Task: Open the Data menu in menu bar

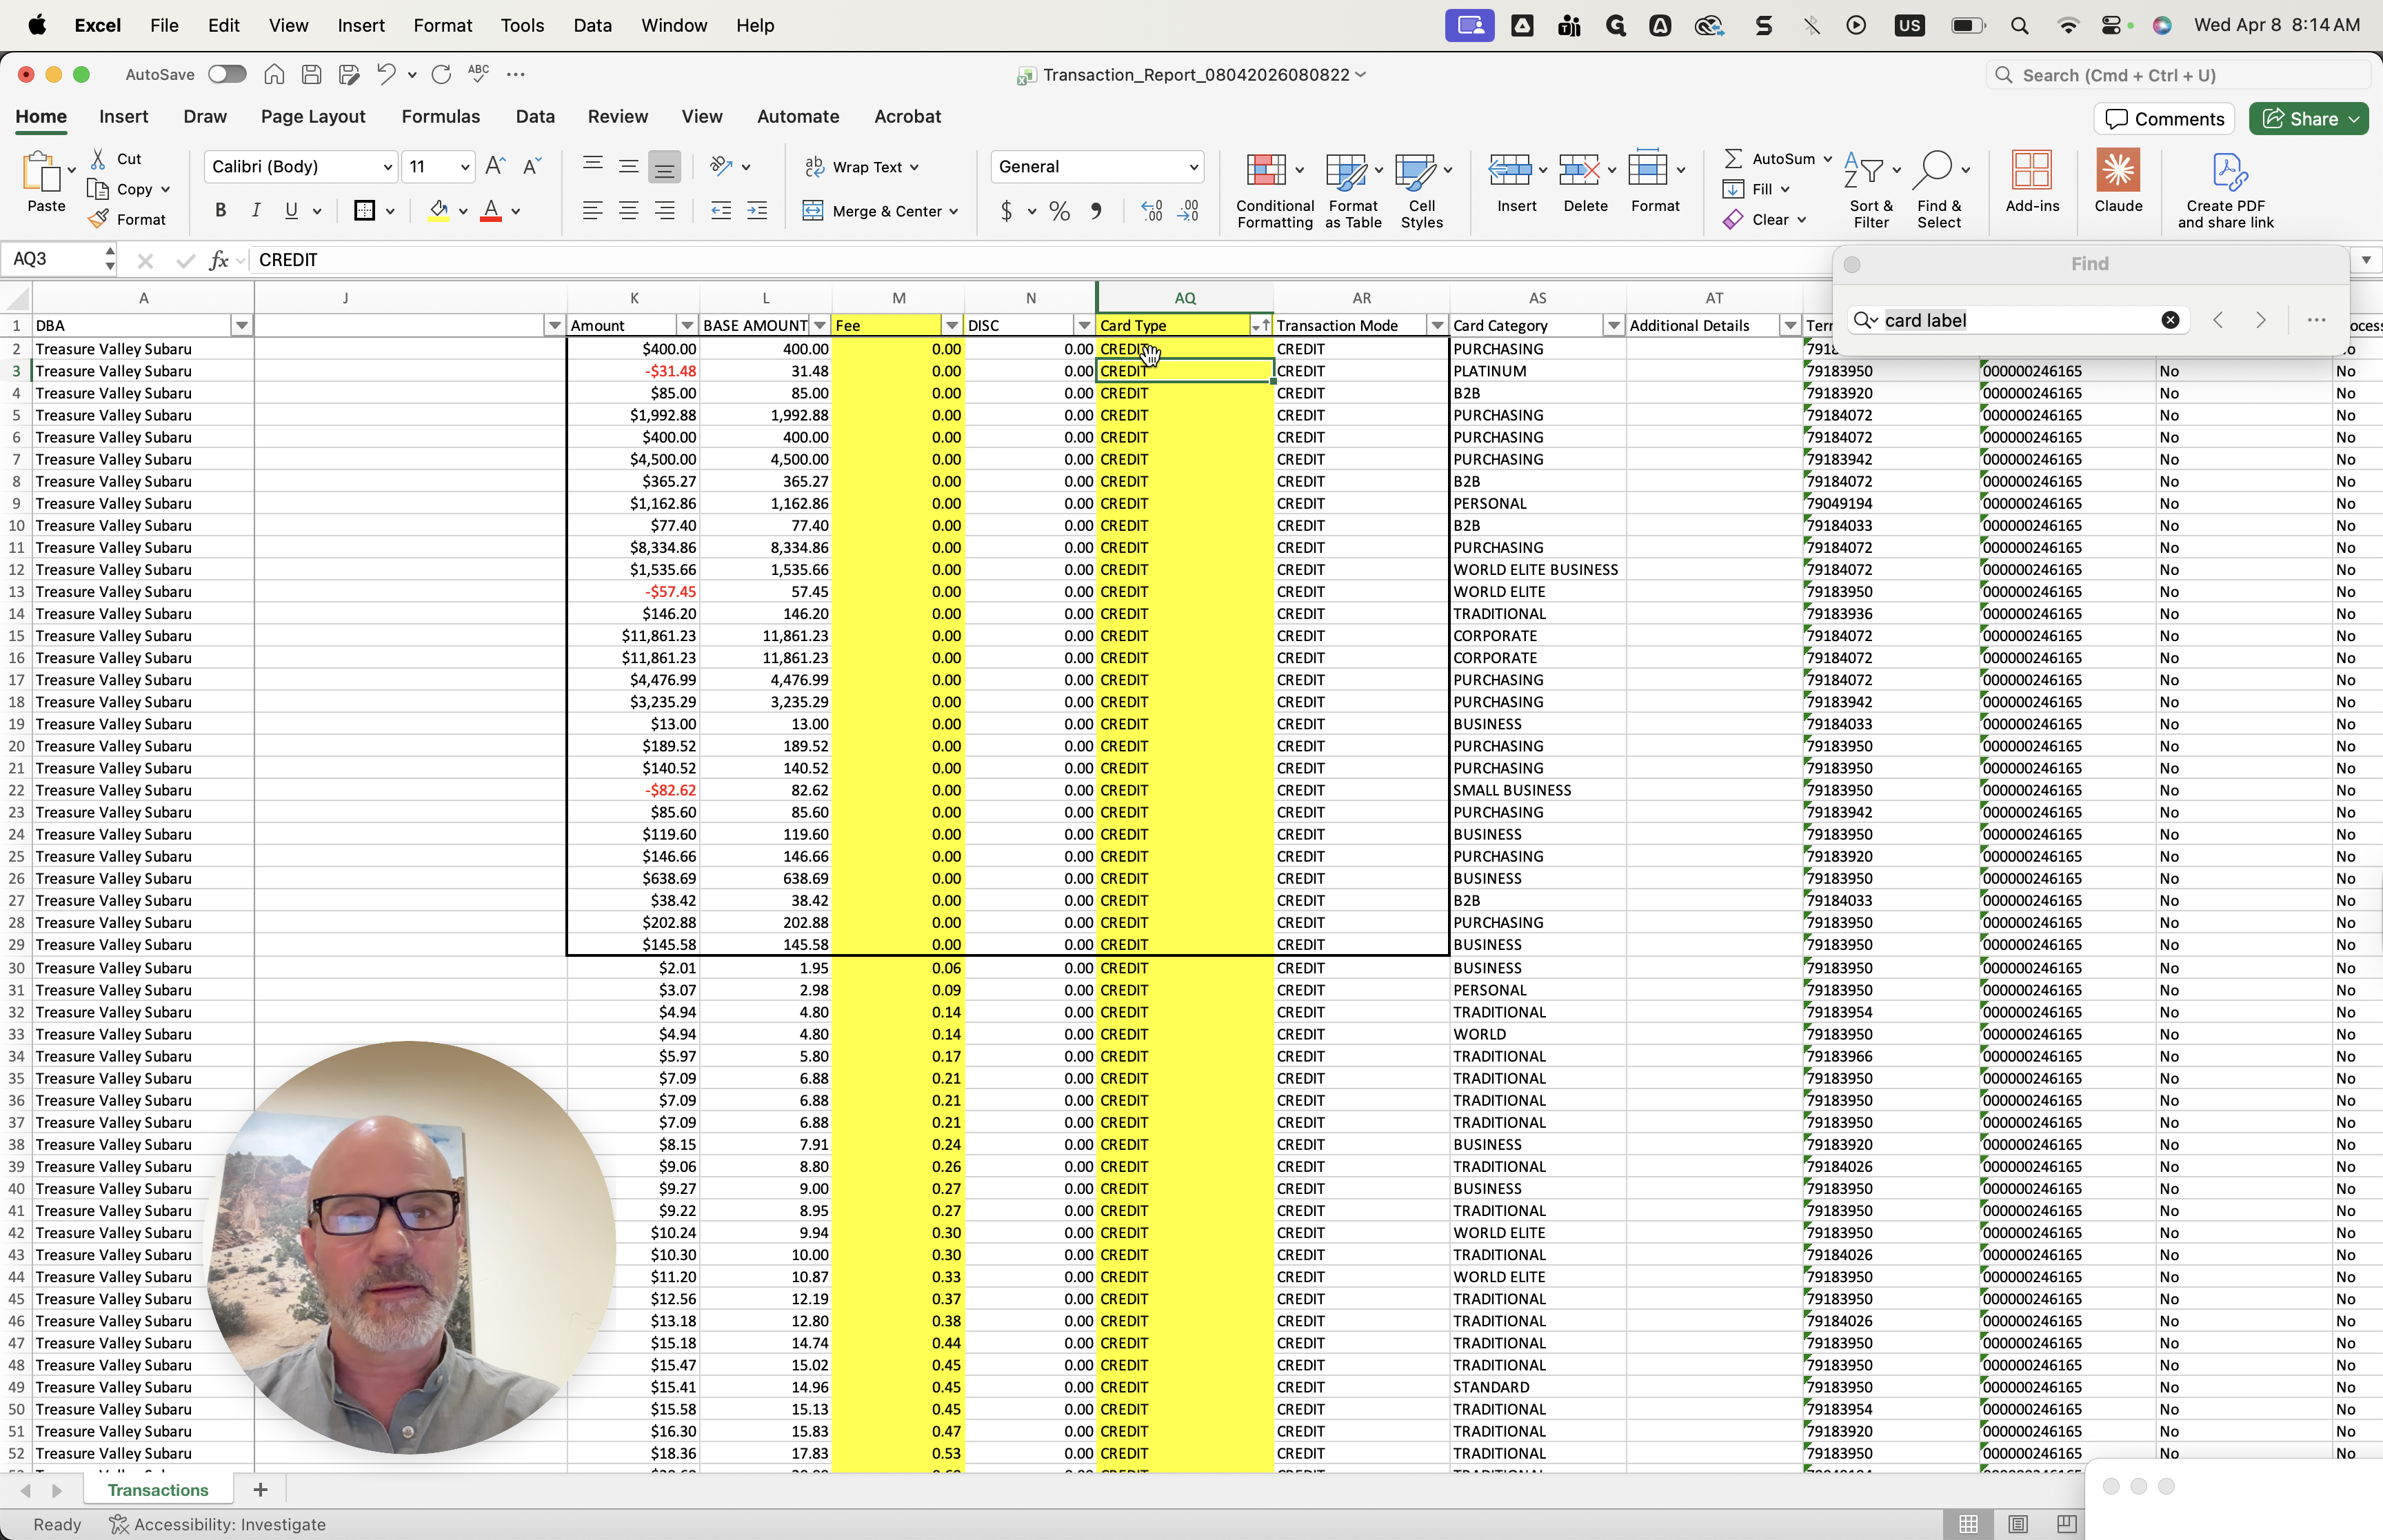Action: (x=592, y=25)
